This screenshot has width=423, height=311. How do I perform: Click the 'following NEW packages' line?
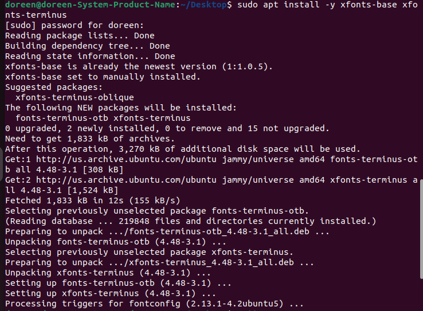(120, 108)
